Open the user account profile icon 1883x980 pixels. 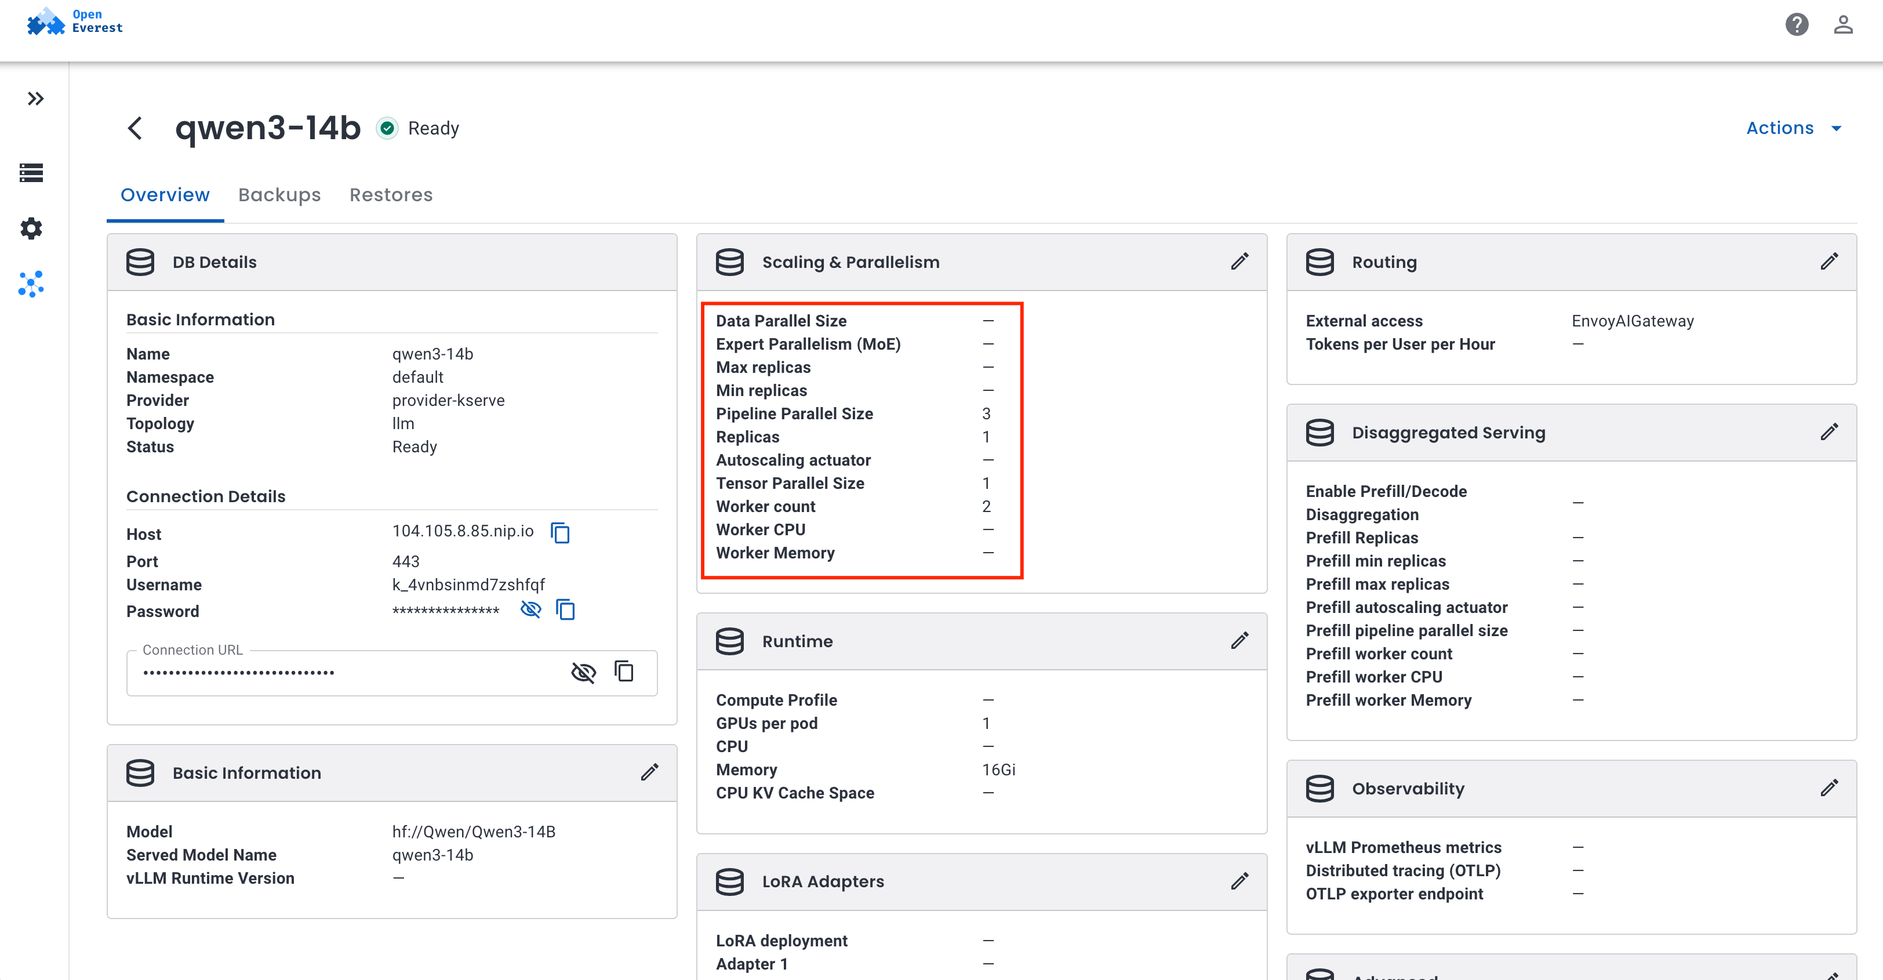tap(1843, 25)
